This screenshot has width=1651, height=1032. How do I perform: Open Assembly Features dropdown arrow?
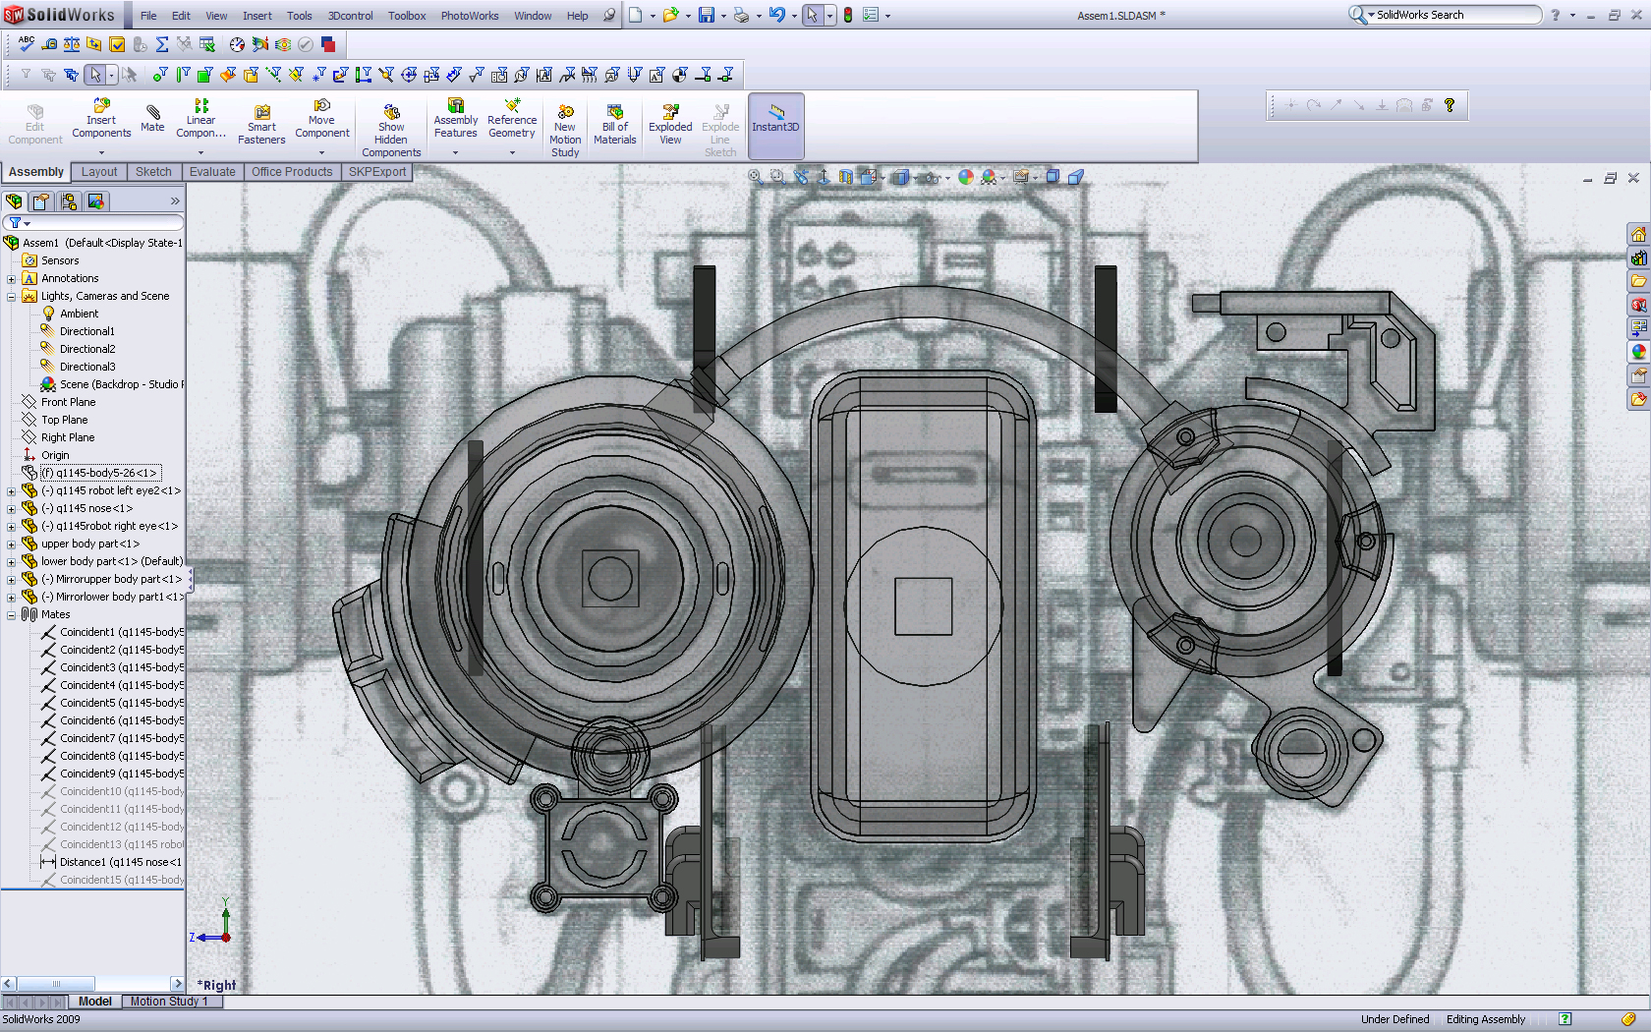click(455, 152)
